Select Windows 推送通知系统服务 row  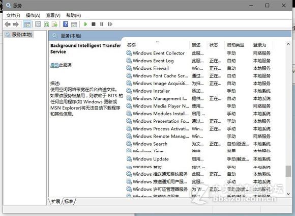[198, 174]
